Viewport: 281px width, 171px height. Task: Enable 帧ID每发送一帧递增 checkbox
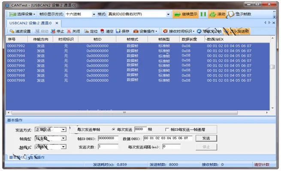click(x=167, y=129)
